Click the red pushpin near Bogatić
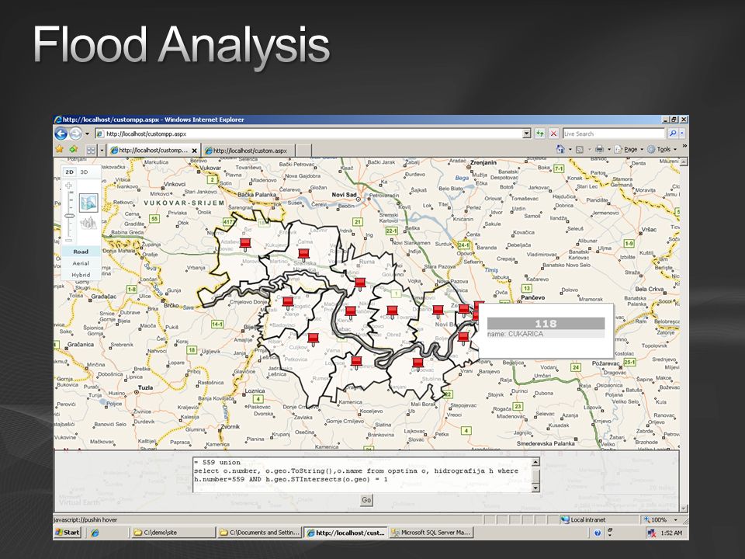 point(288,302)
